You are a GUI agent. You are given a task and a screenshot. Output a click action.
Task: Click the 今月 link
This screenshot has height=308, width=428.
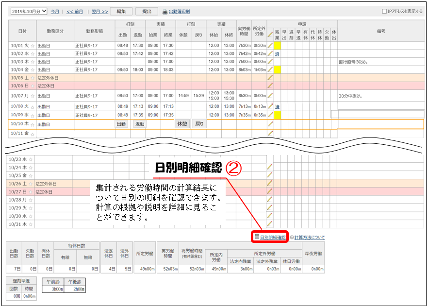[x=55, y=11]
